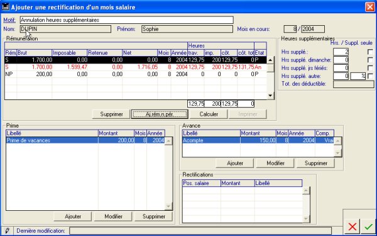Image resolution: width=377 pixels, height=236 pixels.
Task: Enable Hrs supplé. suppl. seule checkbox
Action: pos(370,52)
